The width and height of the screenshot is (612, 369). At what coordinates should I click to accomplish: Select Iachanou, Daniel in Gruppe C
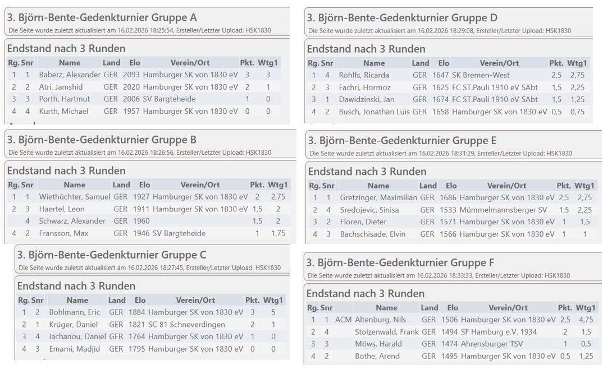pyautogui.click(x=76, y=337)
